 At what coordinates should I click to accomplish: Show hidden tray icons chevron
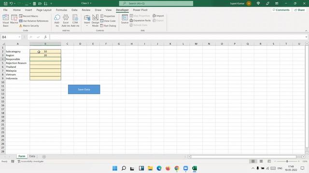pos(253,168)
